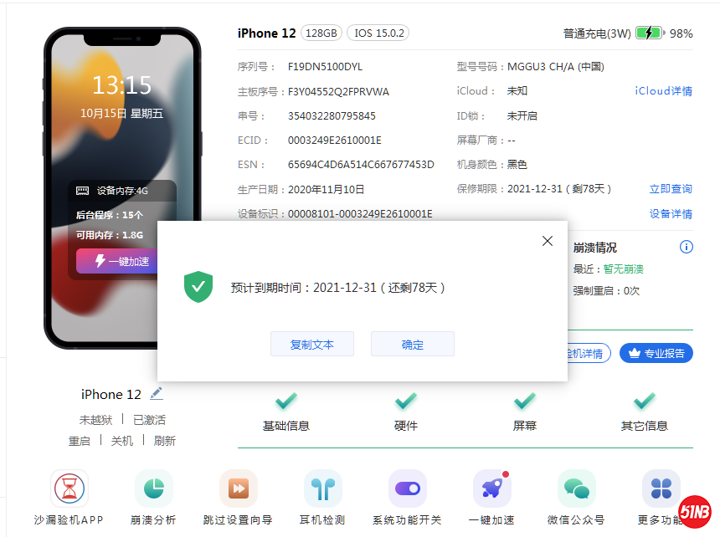Open the 专业报告 button
The image size is (720, 537).
[x=656, y=353]
